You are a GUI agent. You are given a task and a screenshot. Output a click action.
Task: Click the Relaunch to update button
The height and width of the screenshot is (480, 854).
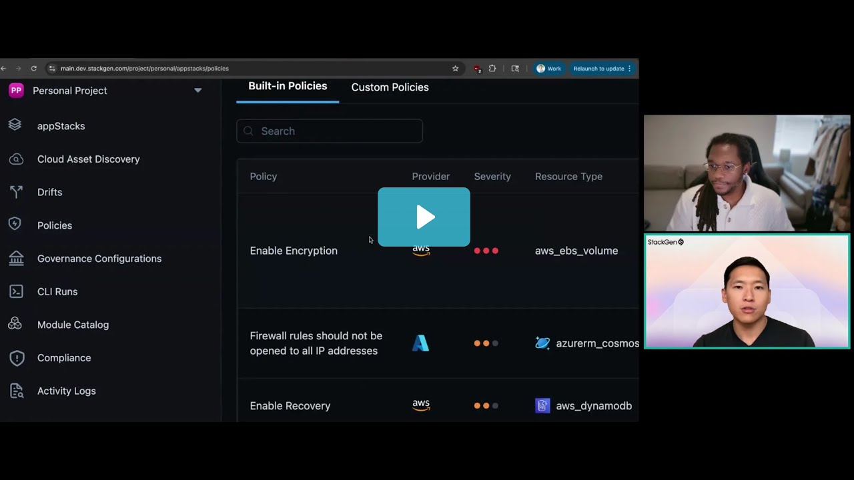[602, 68]
